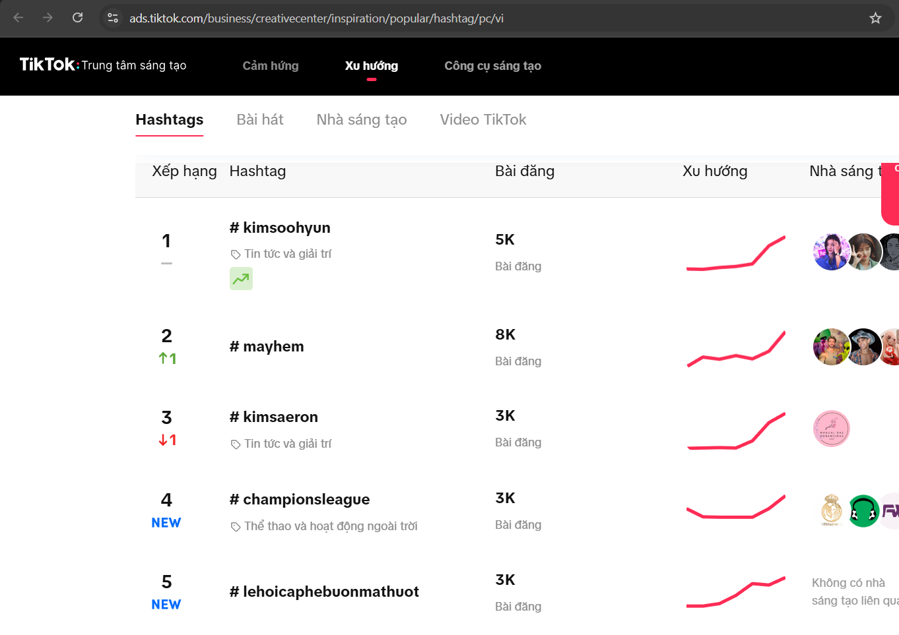The height and width of the screenshot is (635, 899).
Task: Click the championsleague trend line chart
Action: tap(736, 506)
